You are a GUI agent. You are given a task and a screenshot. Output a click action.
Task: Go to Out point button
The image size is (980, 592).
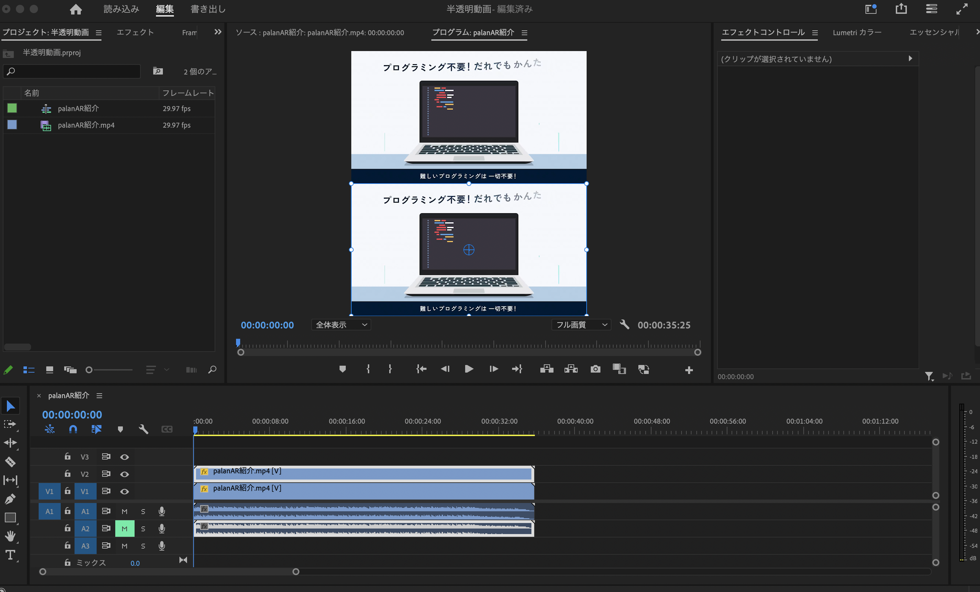coord(517,369)
